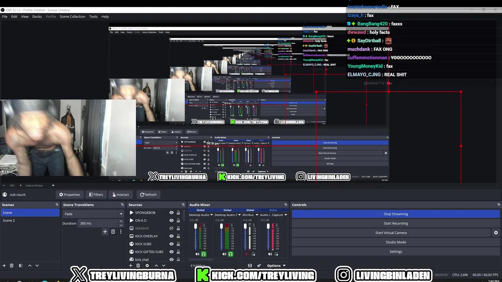Screen dimensions: 502x282
Task: Open the Scene Collection menu
Action: point(72,16)
